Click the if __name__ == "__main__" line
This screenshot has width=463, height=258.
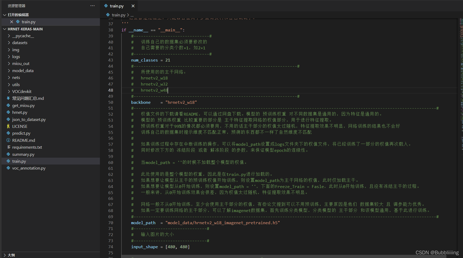tap(153, 30)
